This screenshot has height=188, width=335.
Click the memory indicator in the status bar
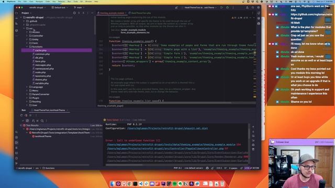coord(251,168)
